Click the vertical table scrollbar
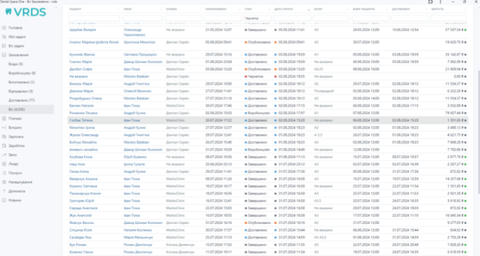 pos(478,131)
